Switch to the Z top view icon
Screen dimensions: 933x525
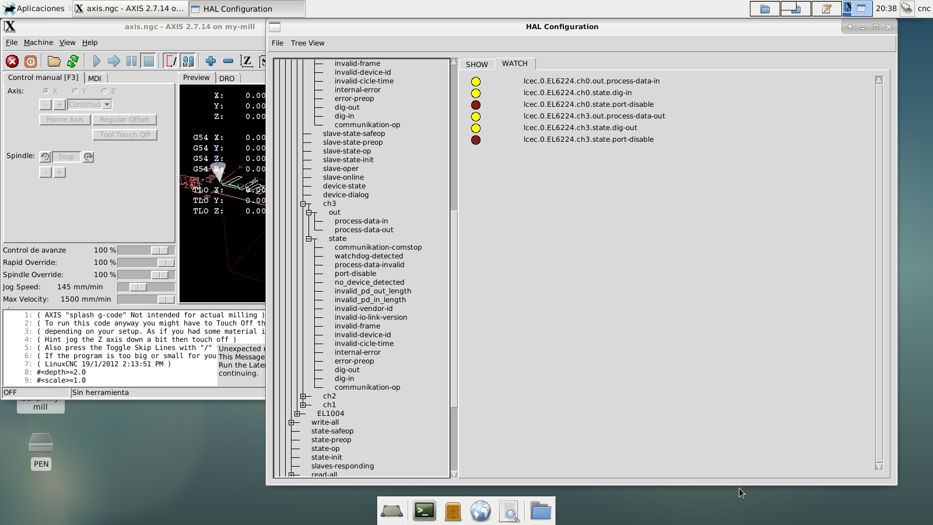click(x=247, y=61)
